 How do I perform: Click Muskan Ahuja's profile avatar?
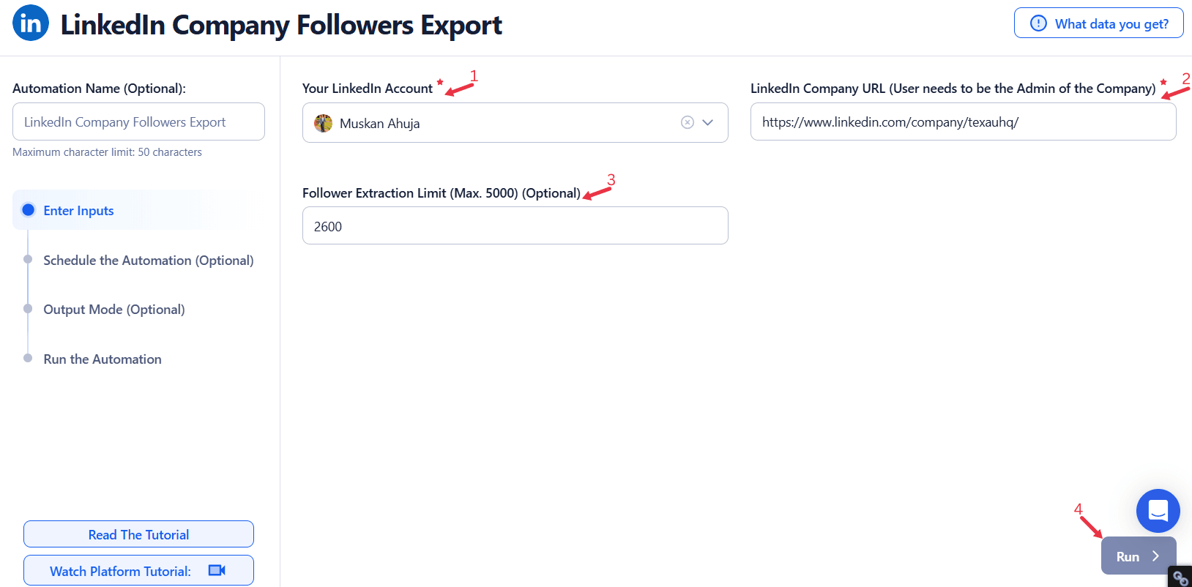[x=323, y=123]
